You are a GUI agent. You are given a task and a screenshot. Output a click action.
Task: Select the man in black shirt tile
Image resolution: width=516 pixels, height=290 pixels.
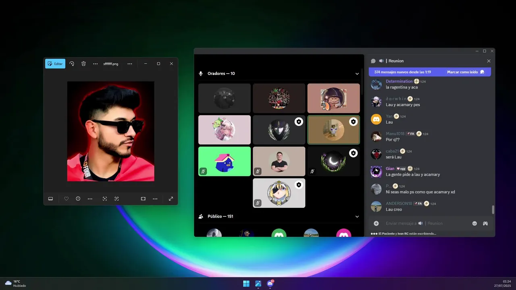click(x=279, y=161)
